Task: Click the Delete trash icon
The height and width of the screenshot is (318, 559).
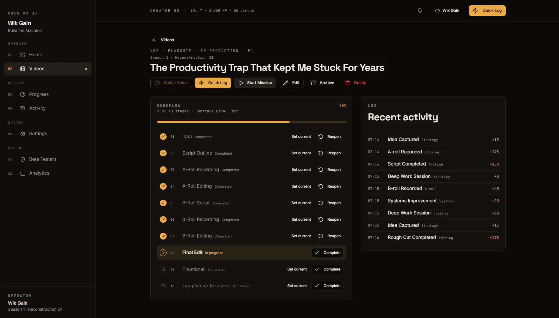Action: click(x=348, y=83)
